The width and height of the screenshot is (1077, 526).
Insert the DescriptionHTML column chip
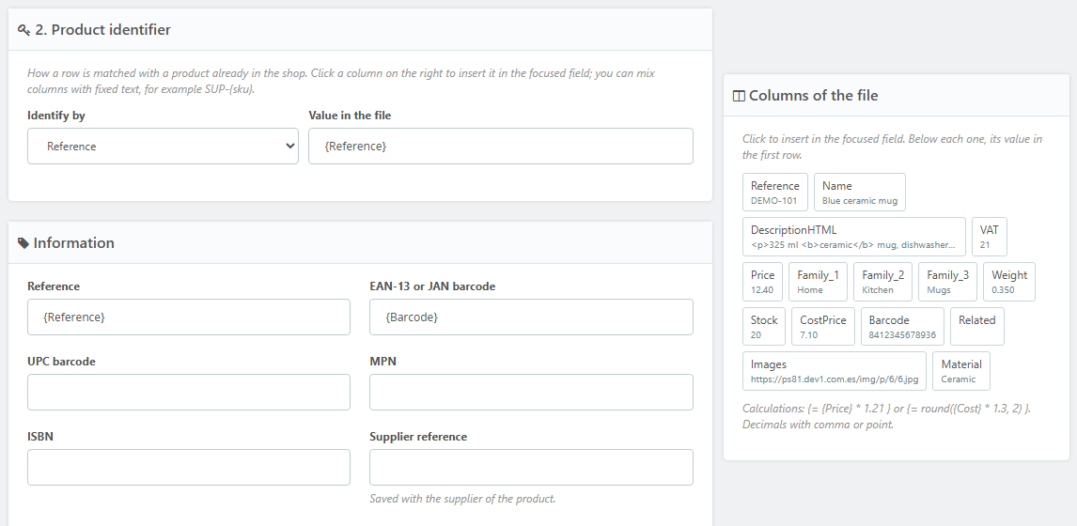click(853, 237)
